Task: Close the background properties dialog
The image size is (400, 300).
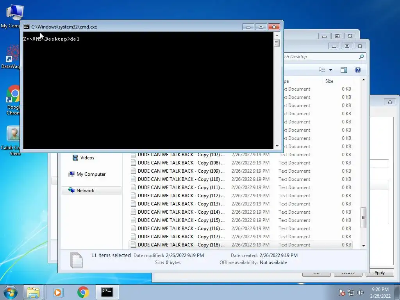Action: pos(390,102)
